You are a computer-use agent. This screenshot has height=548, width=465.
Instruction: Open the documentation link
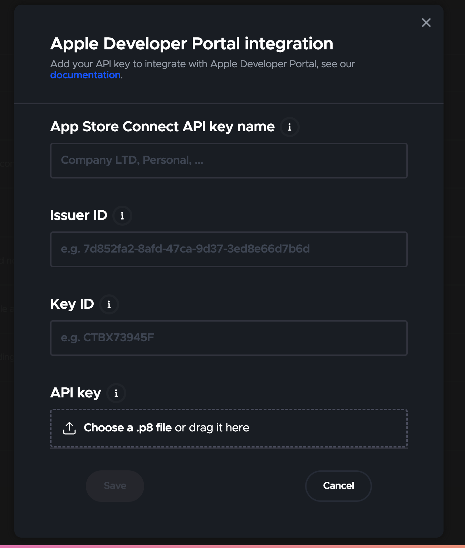[85, 75]
